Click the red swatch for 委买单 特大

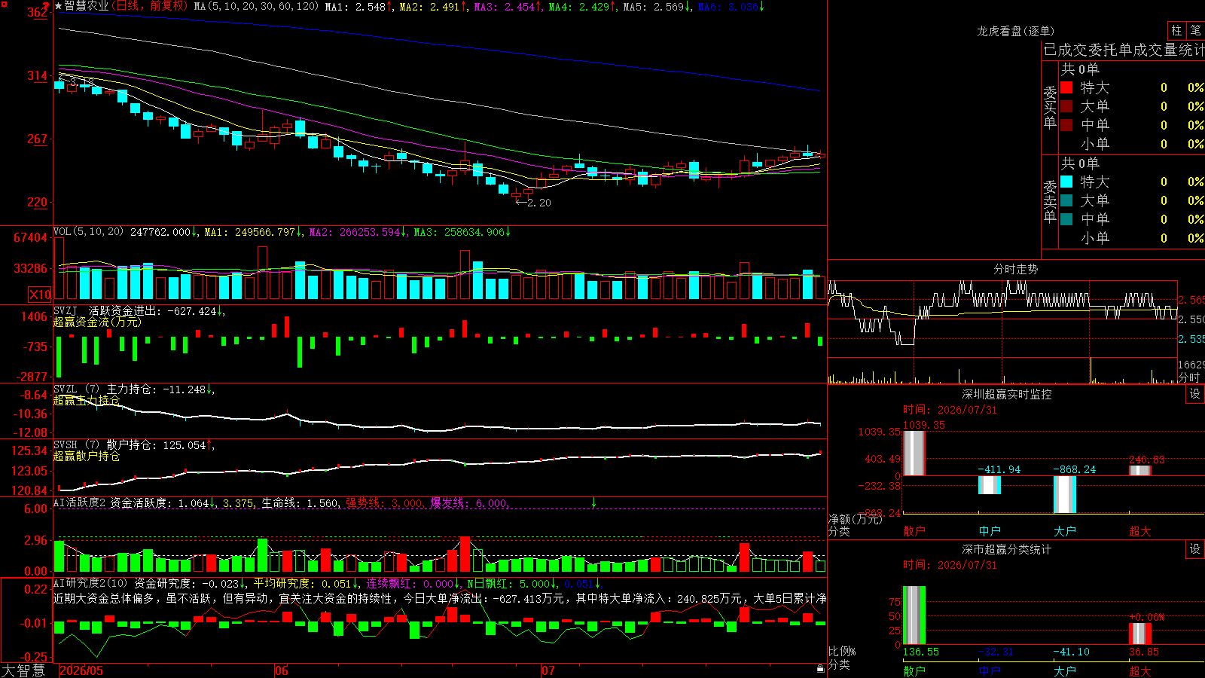(x=1066, y=87)
